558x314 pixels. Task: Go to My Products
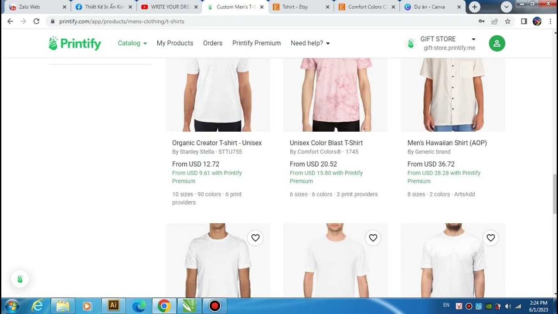point(175,43)
